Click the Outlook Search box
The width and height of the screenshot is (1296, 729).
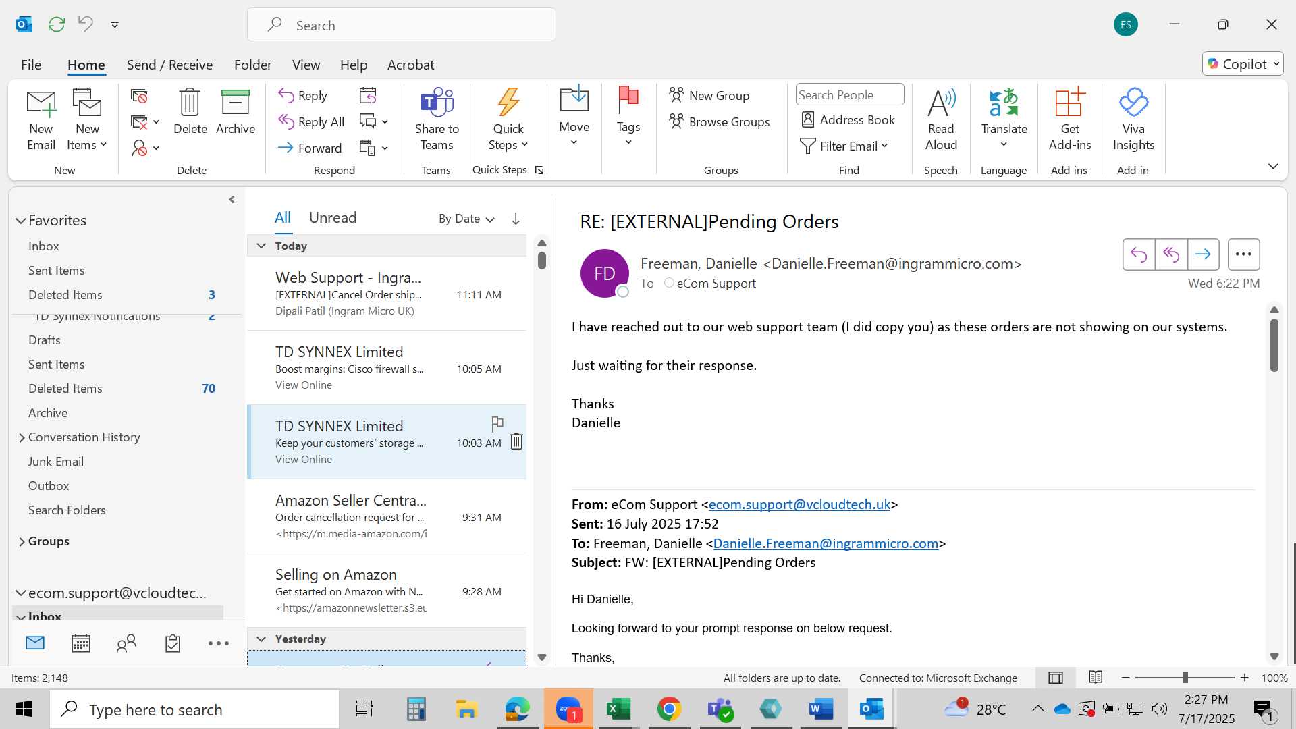click(x=402, y=25)
